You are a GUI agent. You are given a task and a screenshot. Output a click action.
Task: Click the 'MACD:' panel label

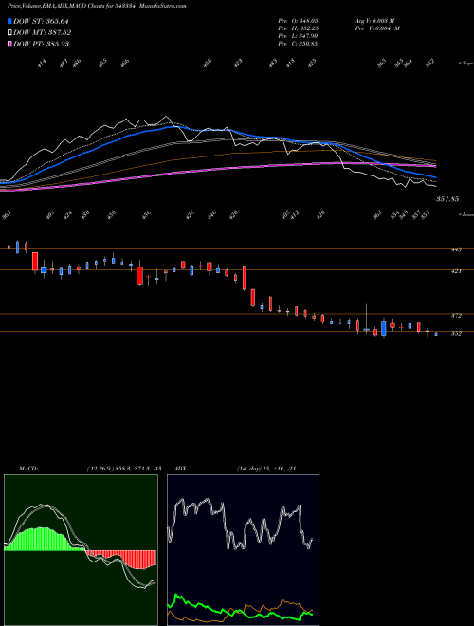pyautogui.click(x=28, y=469)
